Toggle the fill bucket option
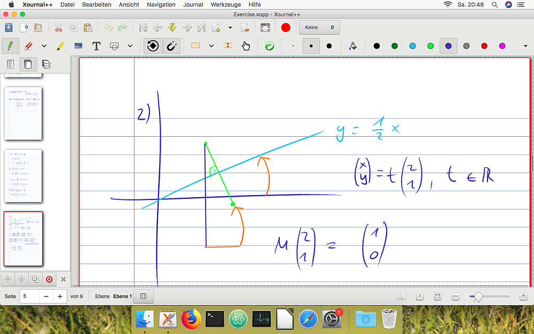 click(353, 45)
